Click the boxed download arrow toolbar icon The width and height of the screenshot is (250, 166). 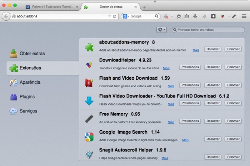[x=213, y=16]
